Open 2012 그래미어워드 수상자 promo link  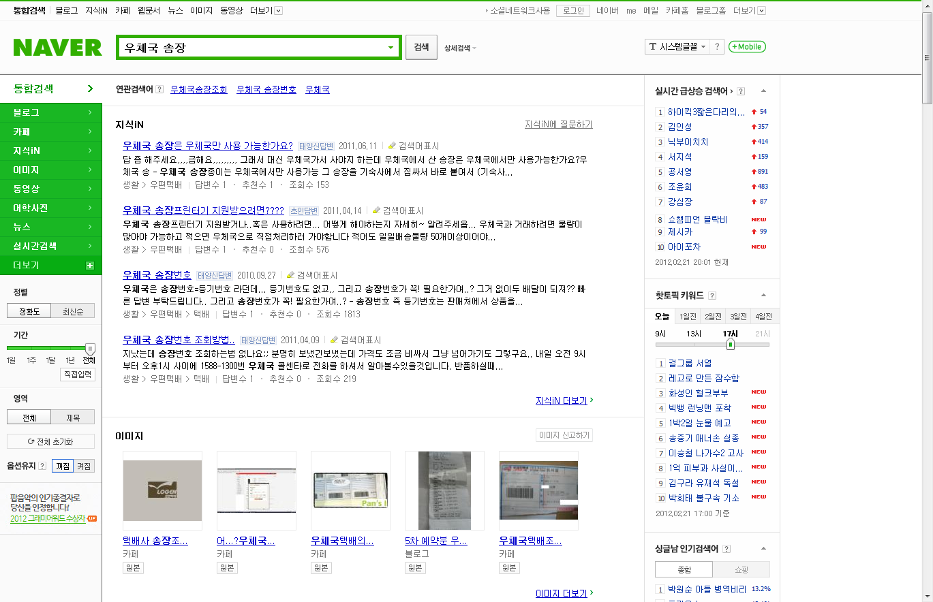coord(48,518)
